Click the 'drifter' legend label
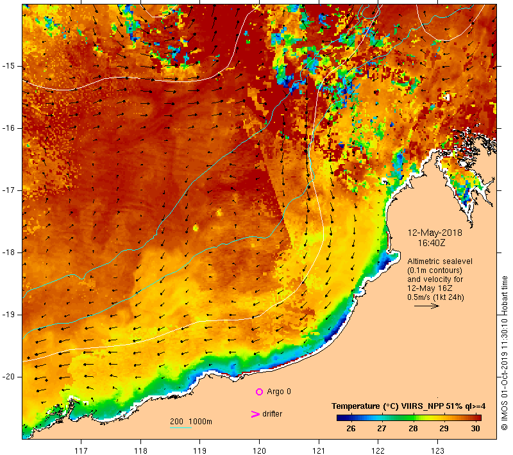The width and height of the screenshot is (513, 455). click(272, 414)
